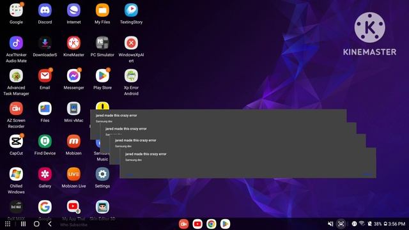Image resolution: width=409 pixels, height=230 pixels.
Task: Open Play Store from the taskbar
Action: (x=225, y=224)
